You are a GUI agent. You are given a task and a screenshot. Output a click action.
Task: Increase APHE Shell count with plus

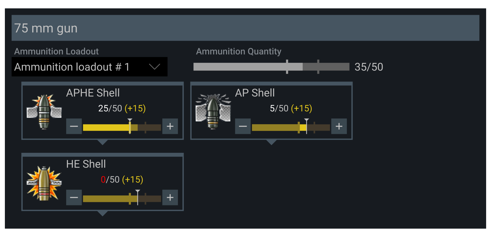tap(170, 126)
